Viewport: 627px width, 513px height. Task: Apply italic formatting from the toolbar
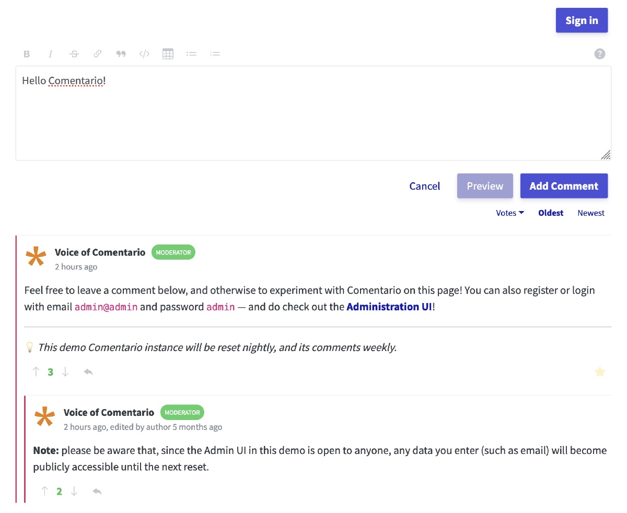pyautogui.click(x=51, y=54)
